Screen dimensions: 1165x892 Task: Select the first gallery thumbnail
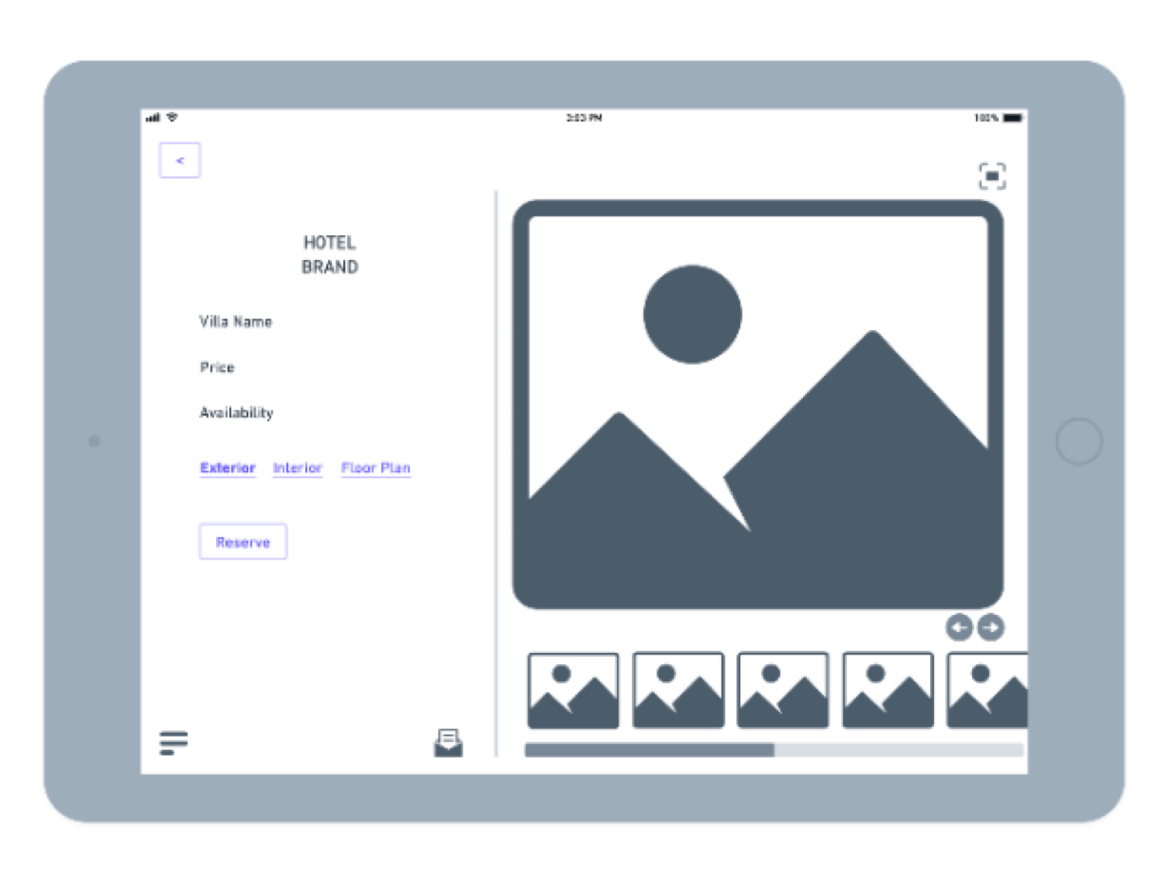click(x=573, y=690)
